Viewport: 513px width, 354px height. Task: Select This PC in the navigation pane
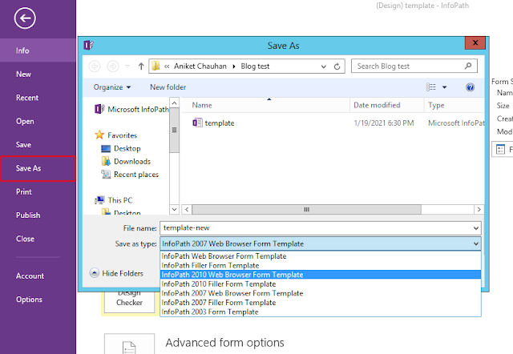(114, 200)
